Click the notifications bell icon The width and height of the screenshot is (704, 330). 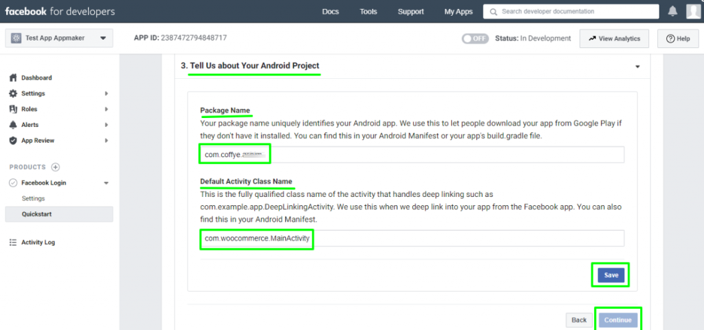tap(672, 12)
